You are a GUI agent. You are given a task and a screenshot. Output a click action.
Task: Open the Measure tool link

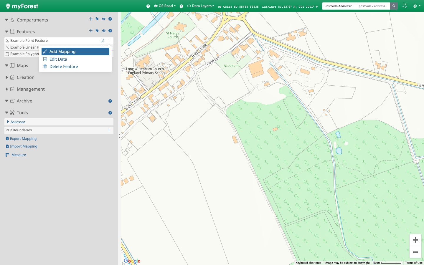19,155
